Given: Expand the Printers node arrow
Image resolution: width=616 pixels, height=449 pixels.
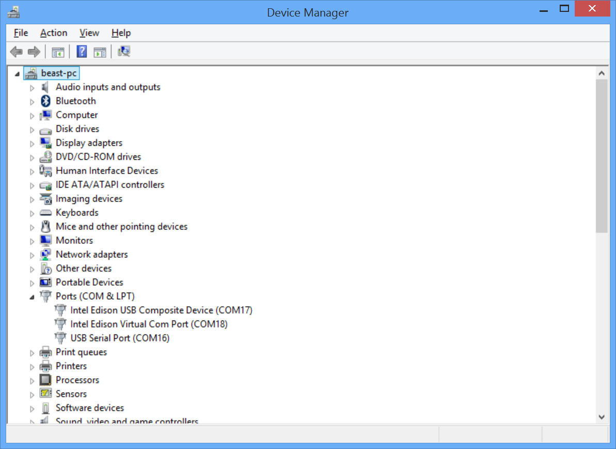Looking at the screenshot, I should (x=32, y=367).
